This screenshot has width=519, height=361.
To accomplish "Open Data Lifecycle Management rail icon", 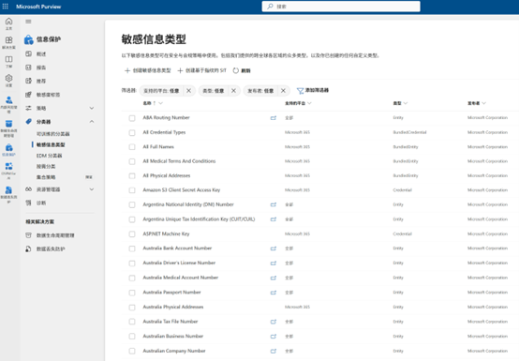I will (9, 124).
